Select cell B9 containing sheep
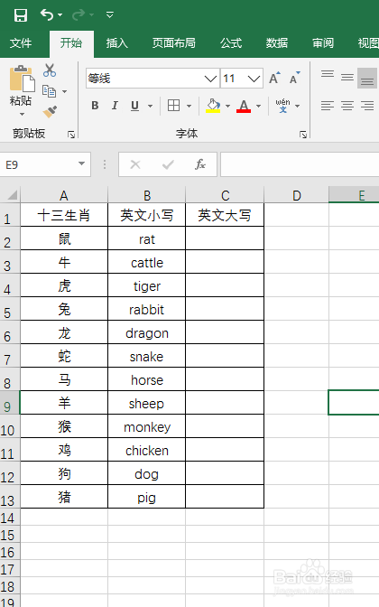The image size is (379, 607). [x=146, y=403]
